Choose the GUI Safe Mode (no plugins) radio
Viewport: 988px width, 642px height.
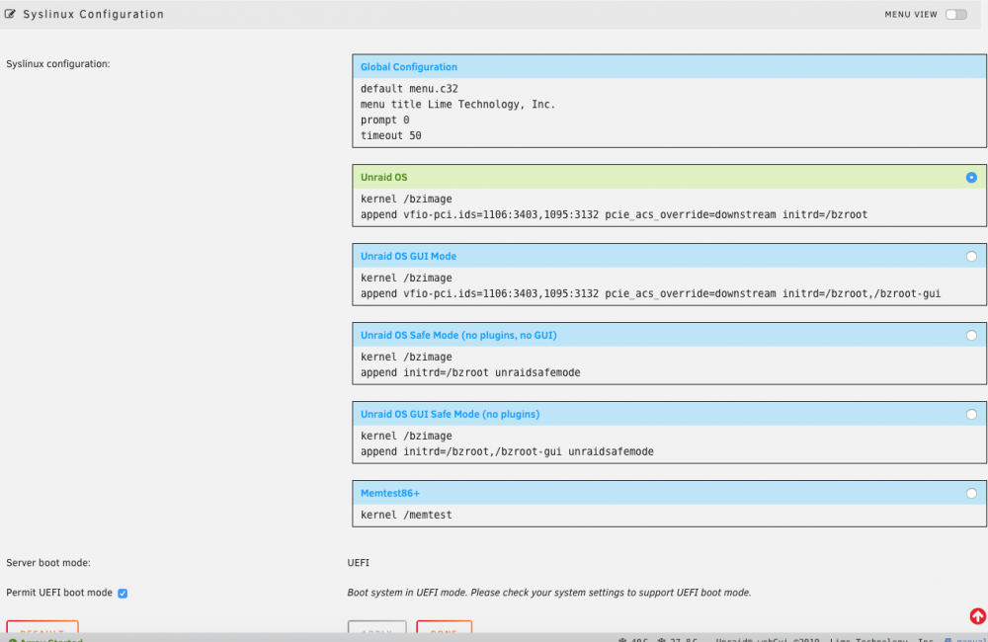click(x=971, y=415)
